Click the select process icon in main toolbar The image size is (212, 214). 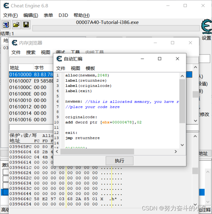[x=6, y=25]
